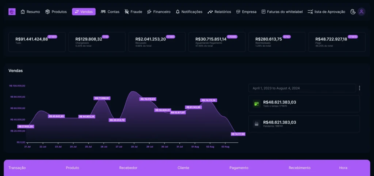This screenshot has width=374, height=176.
Task: Toggle dark mode with the moon icon
Action: click(x=352, y=12)
